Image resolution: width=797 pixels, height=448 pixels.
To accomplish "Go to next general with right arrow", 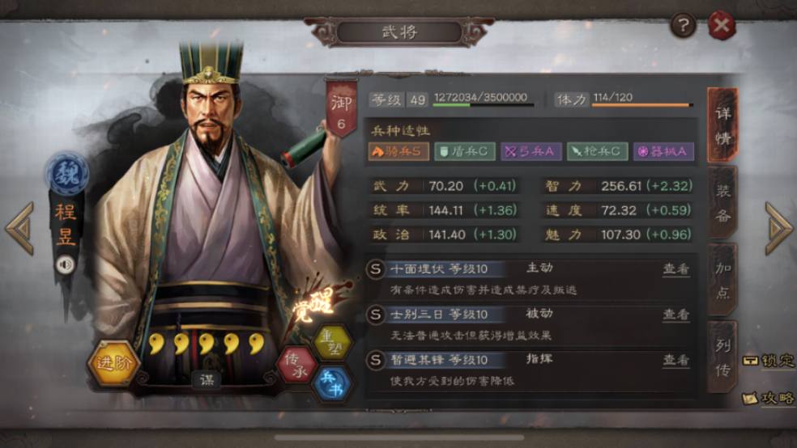I will pos(779,228).
